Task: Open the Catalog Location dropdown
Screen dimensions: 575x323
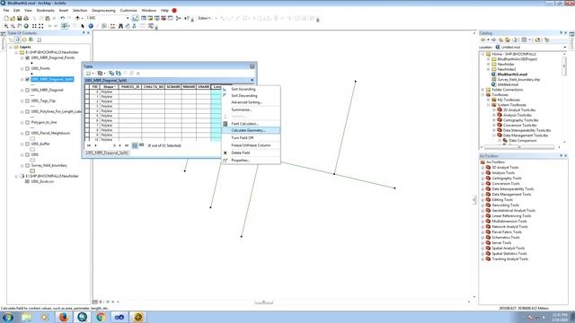Action: point(564,48)
